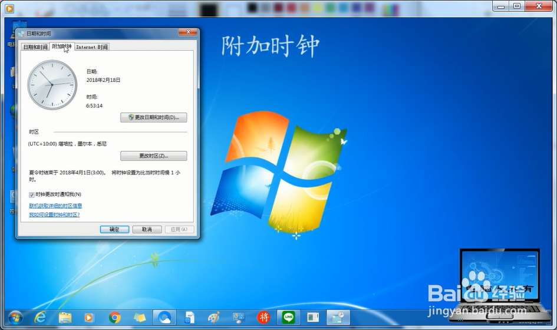Viewport: 557px width, 330px height.
Task: Switch to the blue cloud Q browser icon
Action: (164, 317)
